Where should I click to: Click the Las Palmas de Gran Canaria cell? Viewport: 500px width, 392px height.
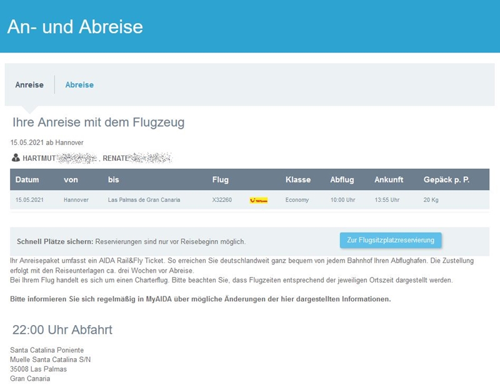point(144,200)
